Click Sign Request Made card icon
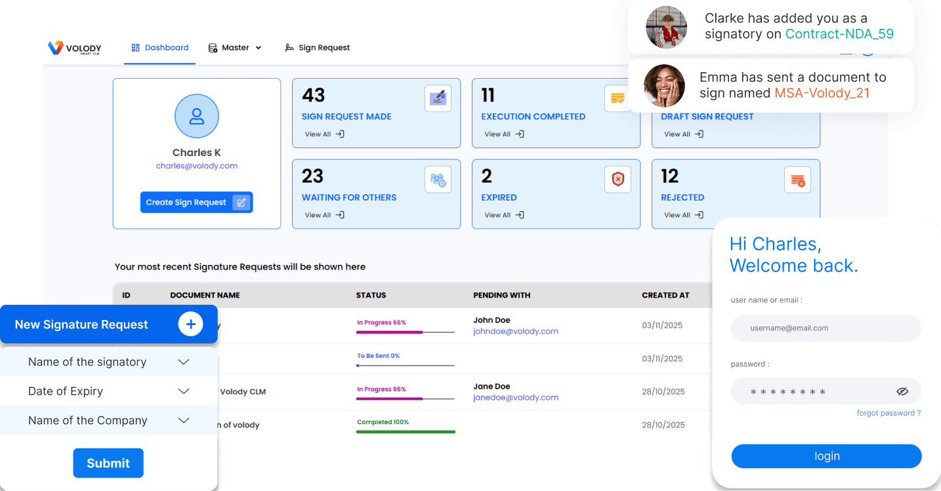Viewport: 941px width, 491px height. 438,98
